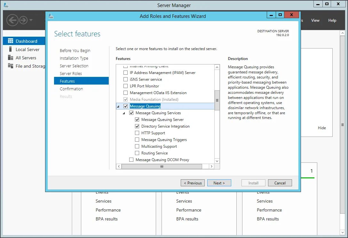
Task: Click Services link in third tile
Action: pyautogui.click(x=265, y=201)
